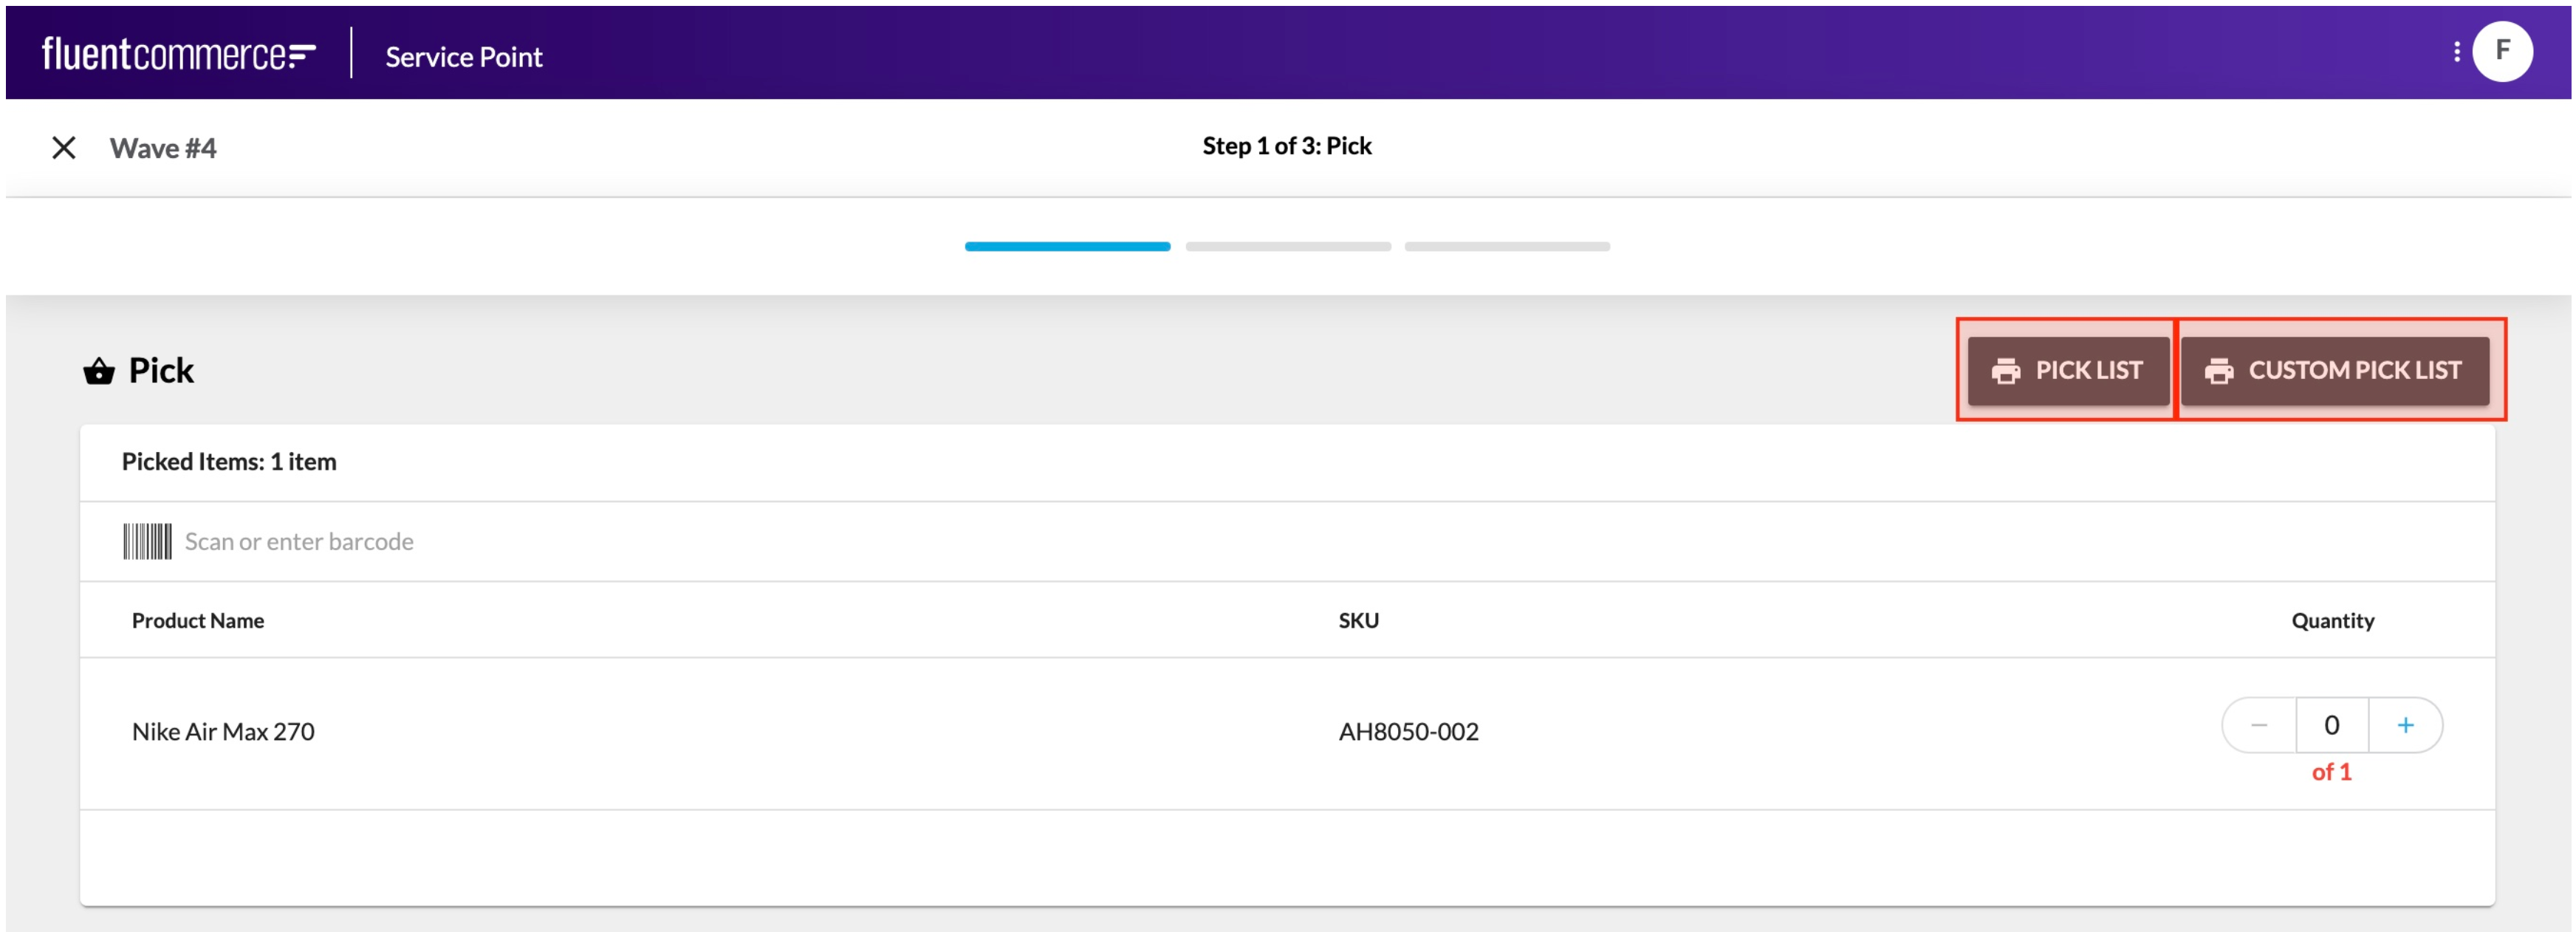Click the printer icon on CUSTOM PICK LIST

pyautogui.click(x=2219, y=371)
